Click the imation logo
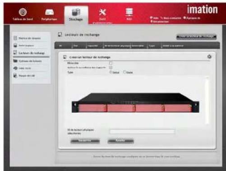Image resolution: width=226 pixels, height=171 pixels. (203, 9)
